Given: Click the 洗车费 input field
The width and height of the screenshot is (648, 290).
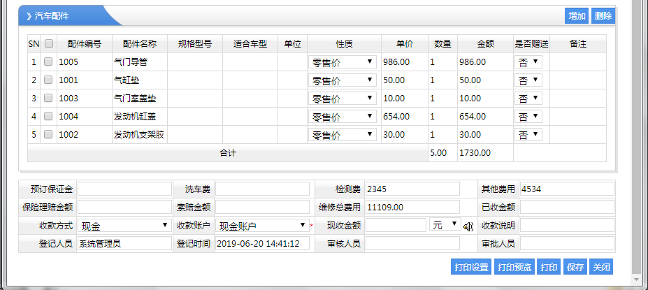Looking at the screenshot, I should click(x=261, y=189).
